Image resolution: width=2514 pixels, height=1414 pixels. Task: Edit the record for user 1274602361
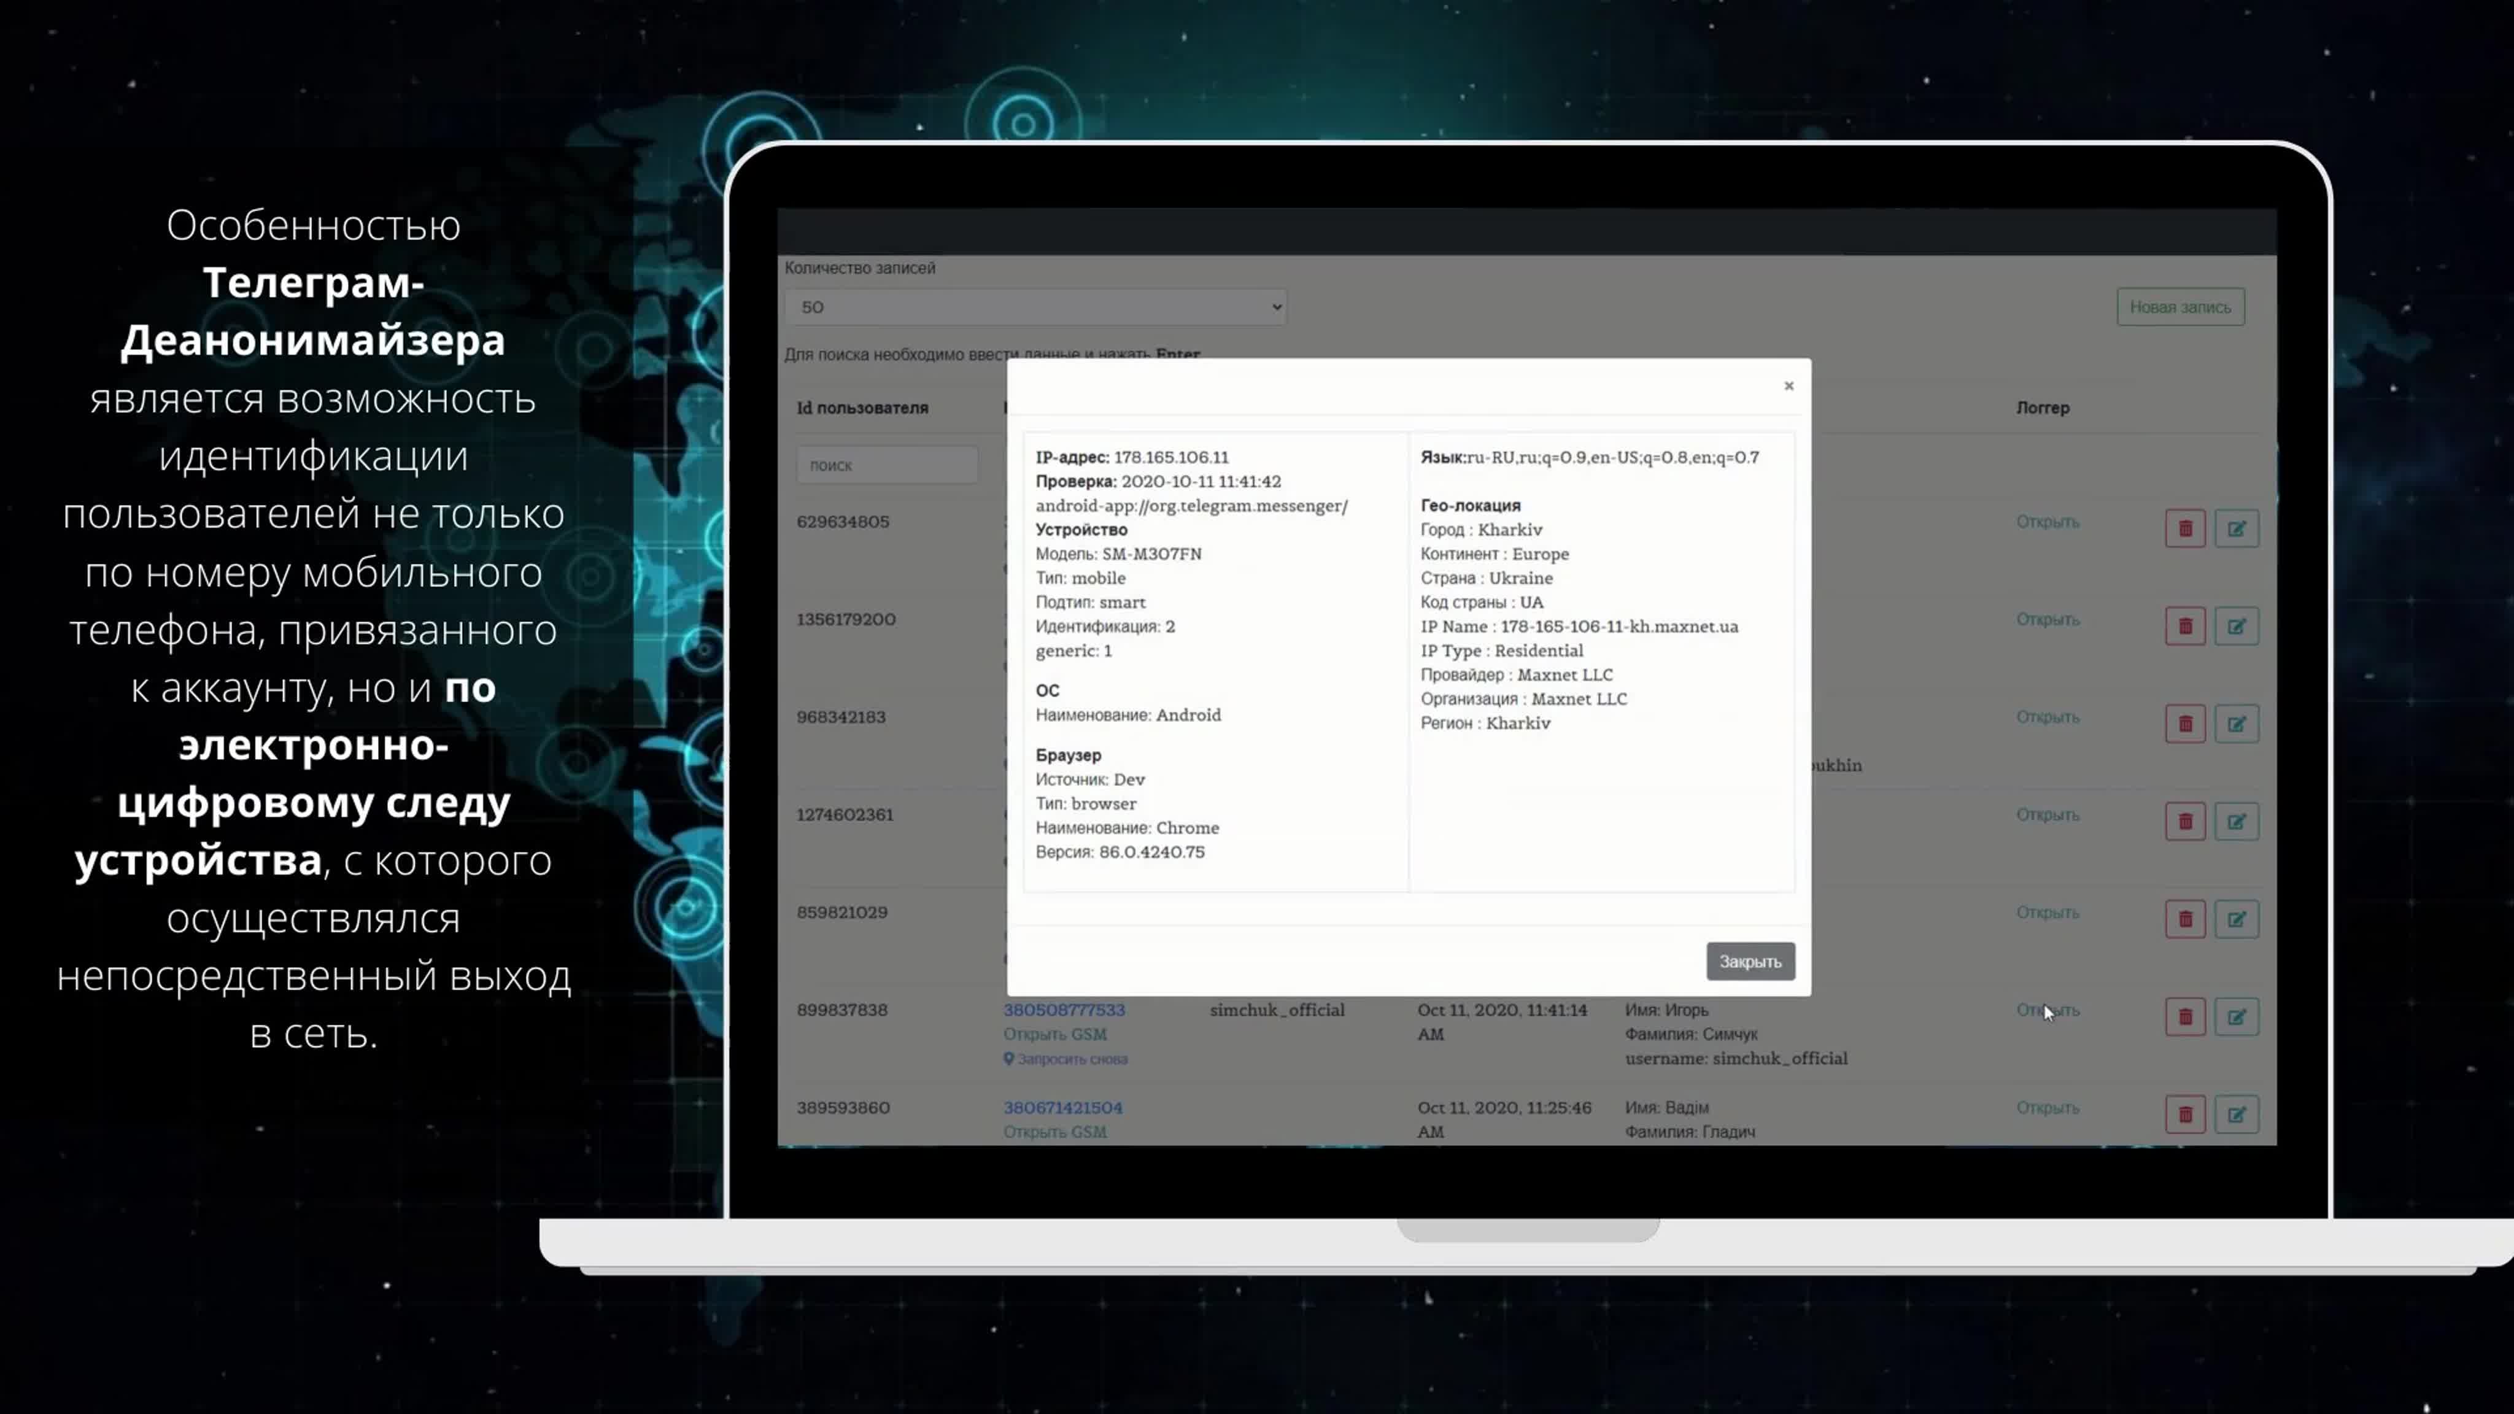[2236, 821]
